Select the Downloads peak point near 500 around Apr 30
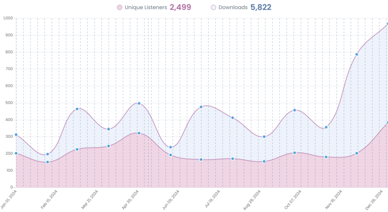The height and width of the screenshot is (212, 388). [139, 103]
